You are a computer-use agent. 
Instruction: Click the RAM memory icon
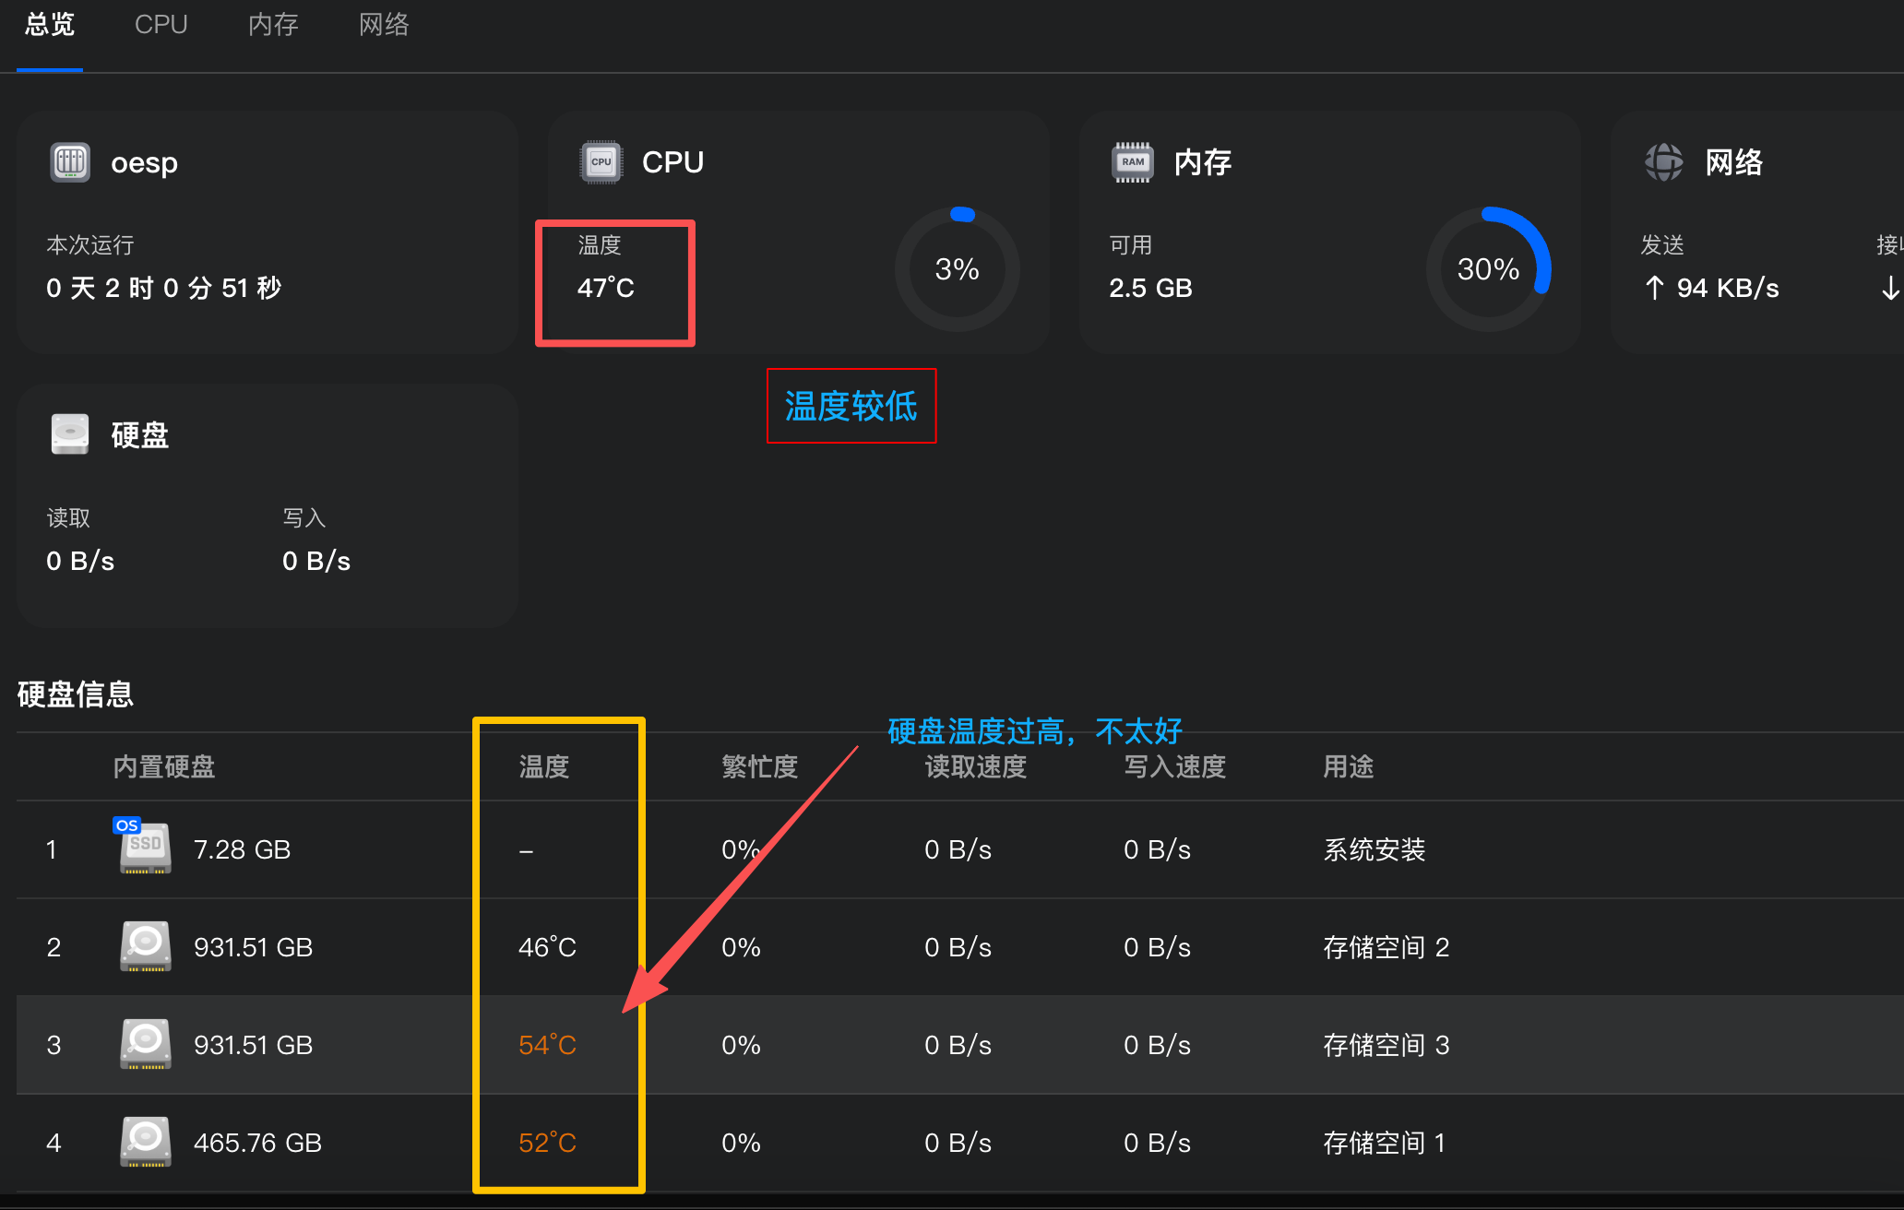click(x=1131, y=161)
